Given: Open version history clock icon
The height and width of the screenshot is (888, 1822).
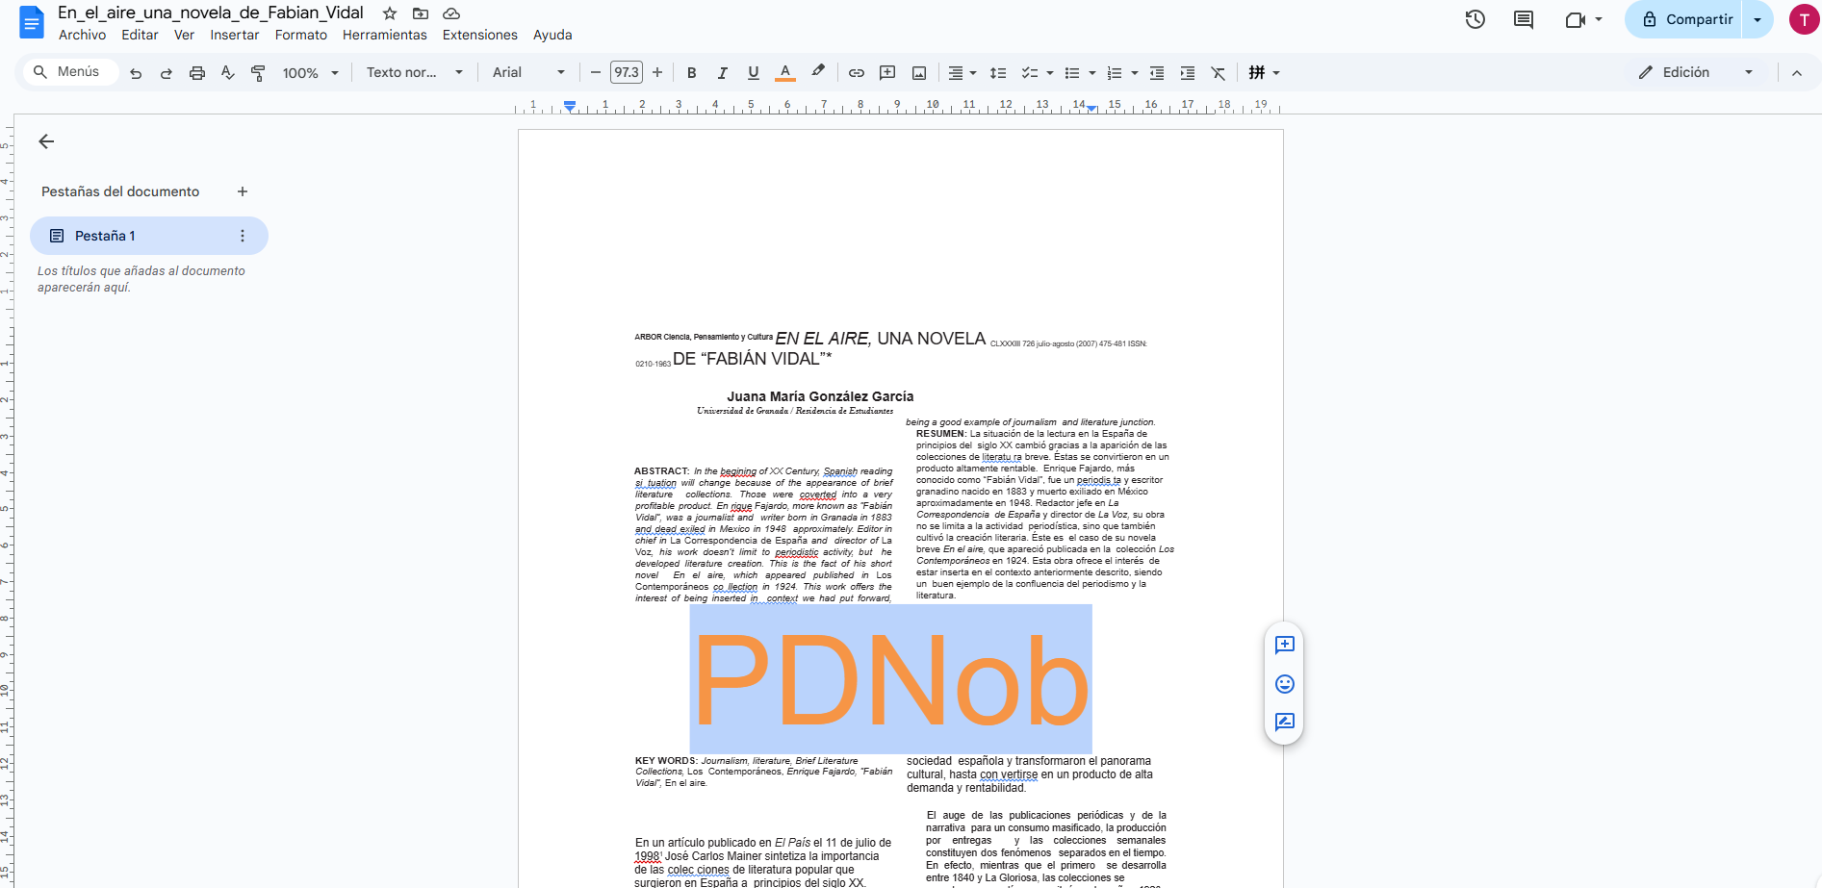Looking at the screenshot, I should click(1476, 19).
